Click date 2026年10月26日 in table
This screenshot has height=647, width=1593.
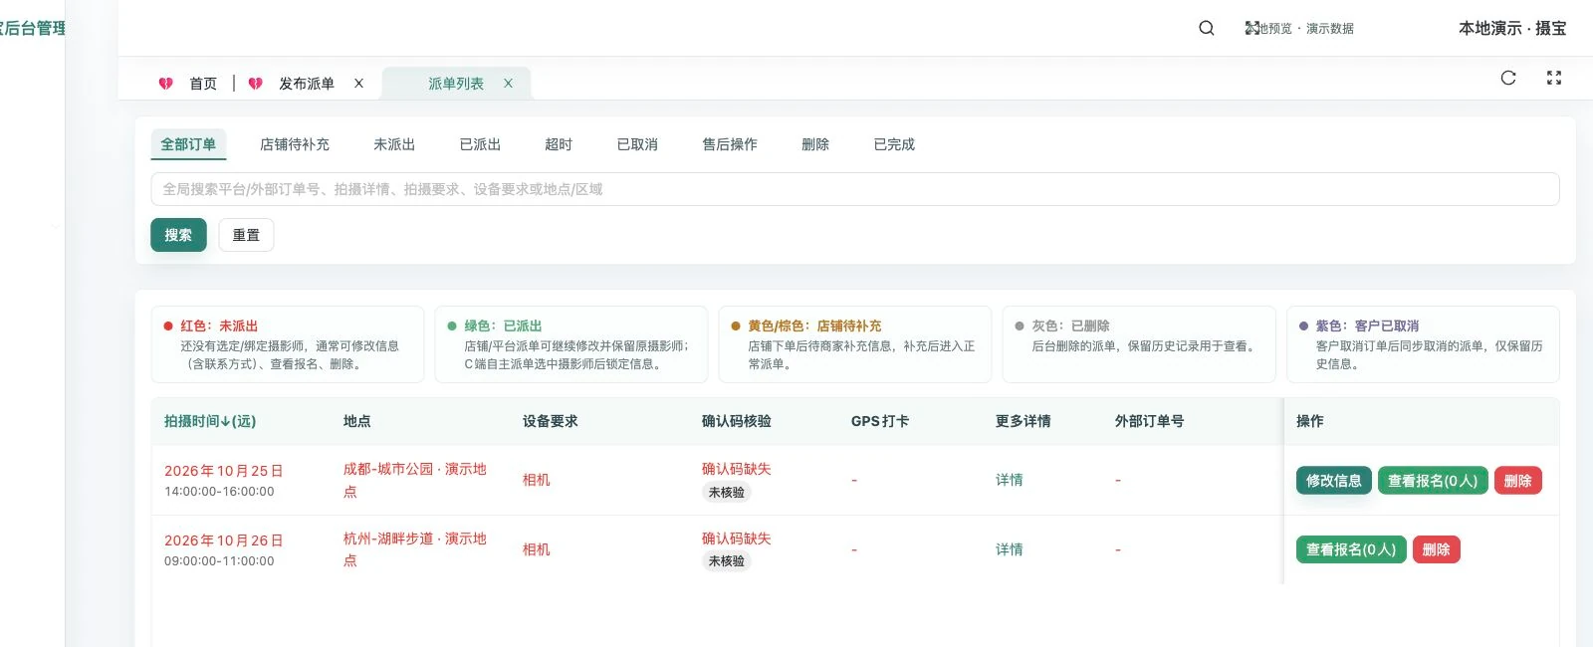pos(224,540)
